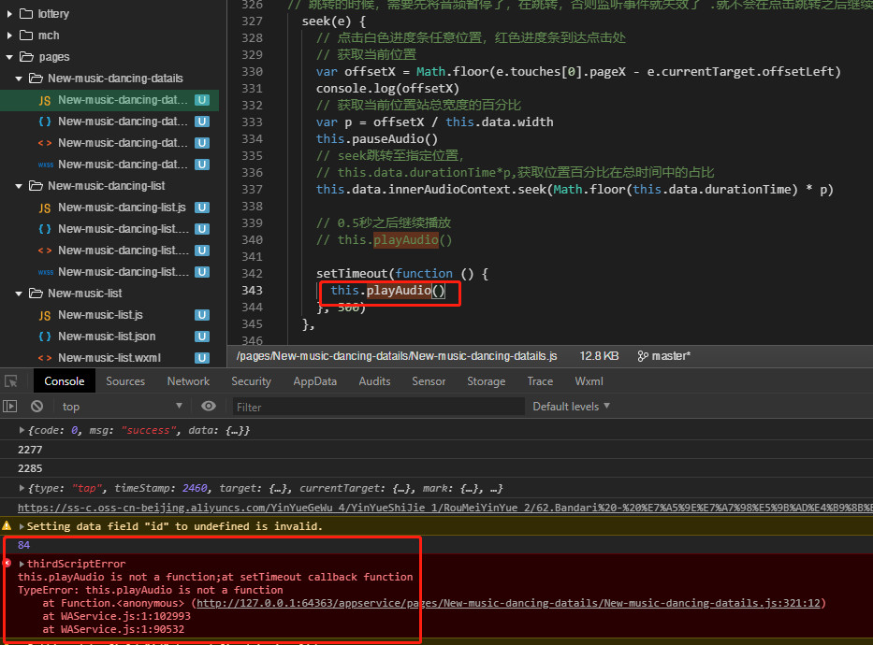Click the WAService.js:1:102993 stack line

(117, 616)
